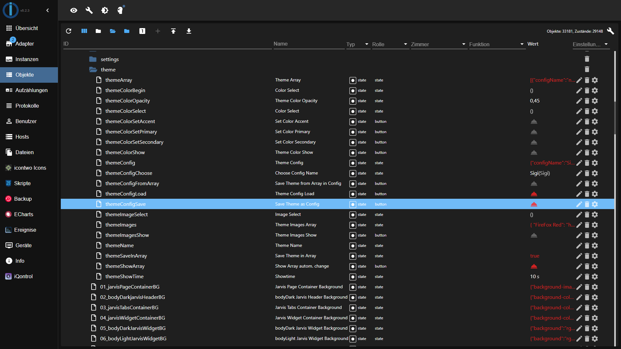Click the add new object plus icon
The height and width of the screenshot is (349, 621).
[158, 31]
